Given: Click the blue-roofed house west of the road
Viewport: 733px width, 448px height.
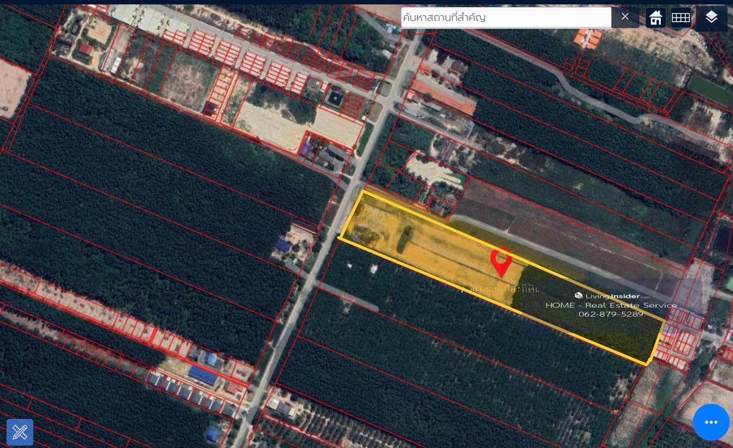Looking at the screenshot, I should [283, 245].
